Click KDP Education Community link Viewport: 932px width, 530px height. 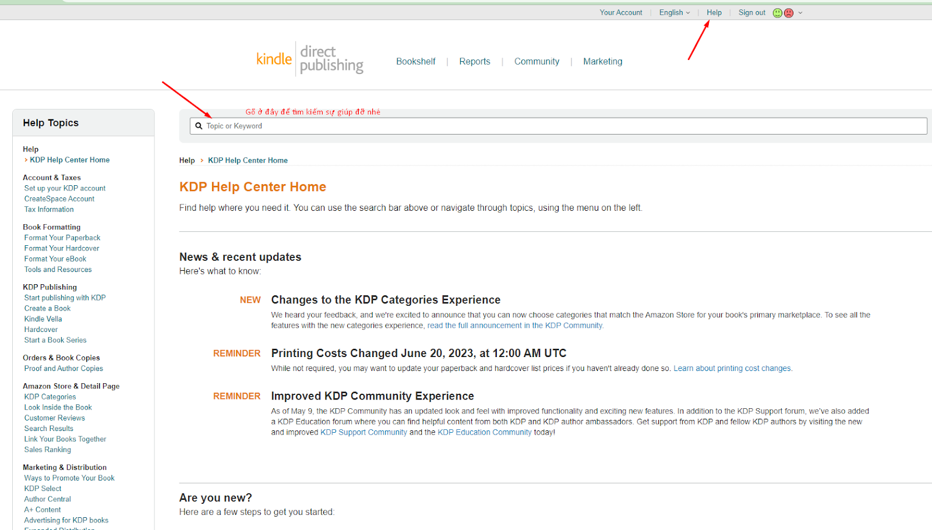(x=485, y=432)
